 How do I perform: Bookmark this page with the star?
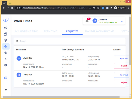point(98,8)
